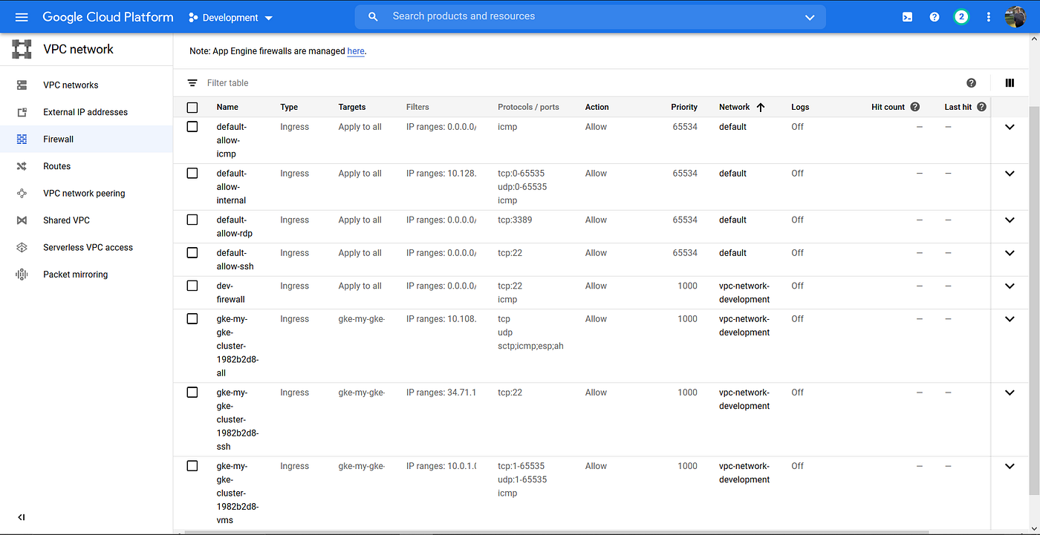Activate Cloud Shell terminal icon

click(x=907, y=17)
